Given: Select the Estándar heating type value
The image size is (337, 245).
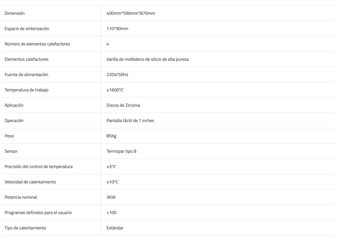Looking at the screenshot, I should coord(115,228).
